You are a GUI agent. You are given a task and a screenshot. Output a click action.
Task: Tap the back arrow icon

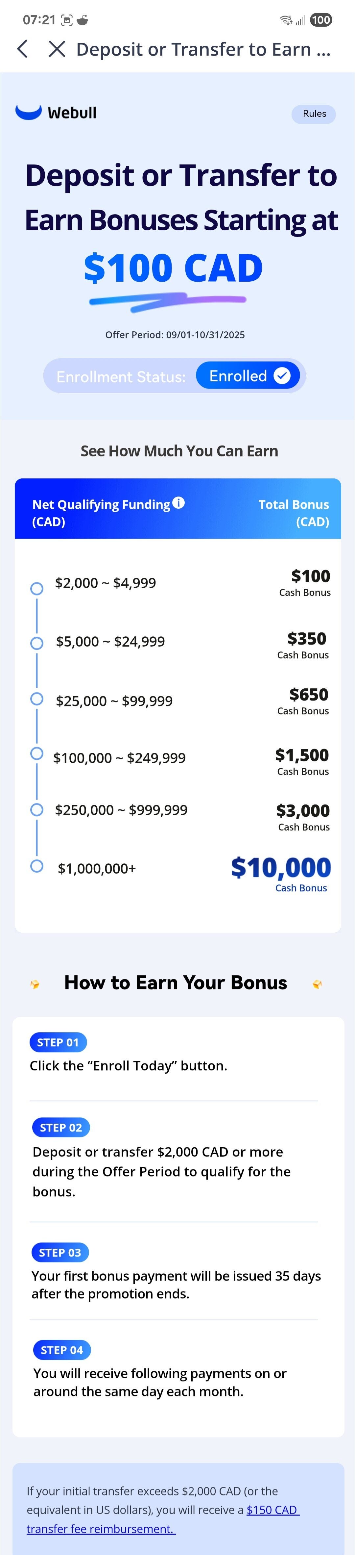(x=23, y=49)
